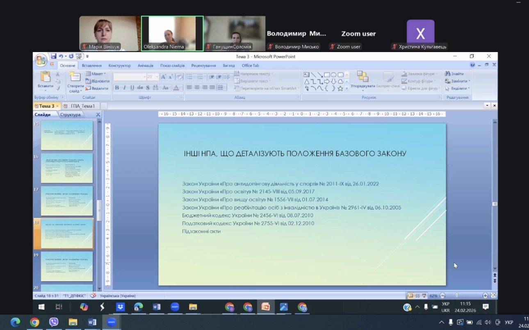Click the Replace (Замінити) button
The width and height of the screenshot is (529, 330).
(x=458, y=81)
